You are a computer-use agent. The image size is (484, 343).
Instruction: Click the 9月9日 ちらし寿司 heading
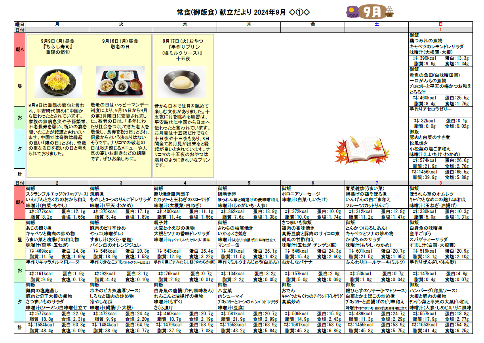(58, 46)
